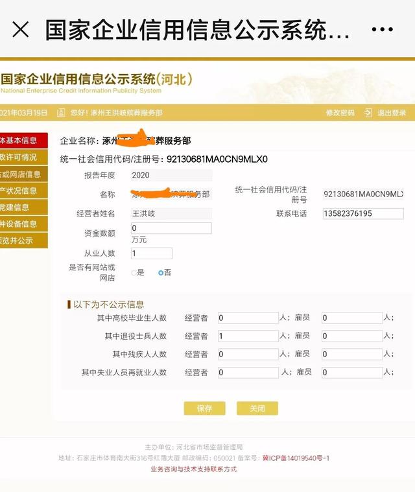Open 业务咨询与技术支持联系方式 link
Viewport: 415px width, 492px height.
pyautogui.click(x=194, y=469)
